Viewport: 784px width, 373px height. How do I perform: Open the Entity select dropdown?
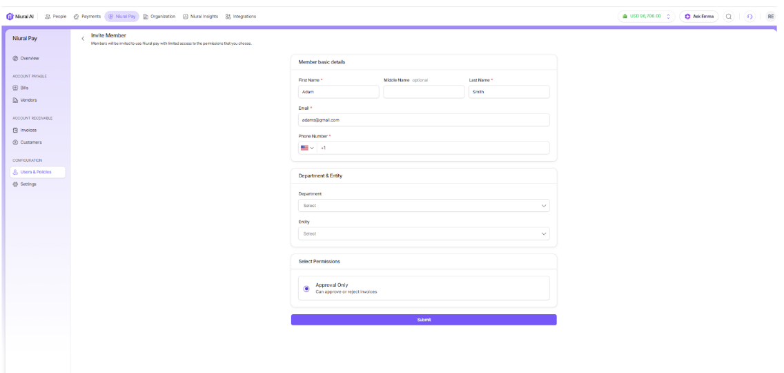424,233
